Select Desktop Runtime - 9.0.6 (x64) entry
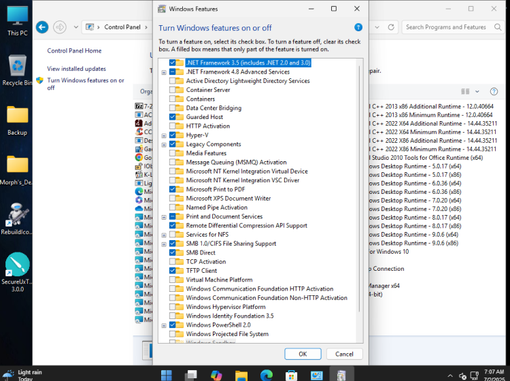The height and width of the screenshot is (381, 510). coord(413,234)
